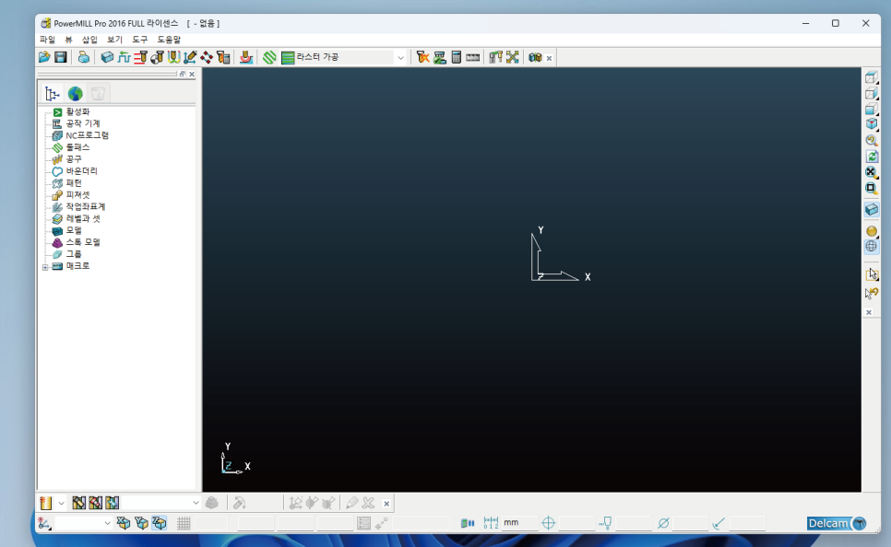Open the 라스터 가공 strategy dropdown
Viewport: 891px width, 547px height.
point(400,58)
